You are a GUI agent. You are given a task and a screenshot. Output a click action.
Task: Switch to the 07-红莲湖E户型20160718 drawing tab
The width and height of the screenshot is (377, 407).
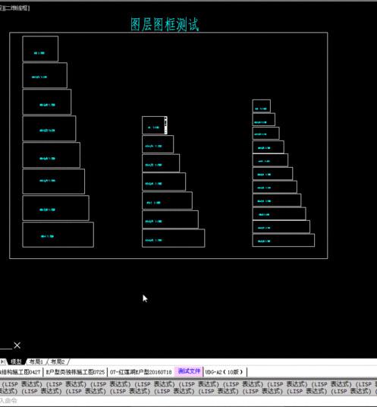pyautogui.click(x=141, y=372)
